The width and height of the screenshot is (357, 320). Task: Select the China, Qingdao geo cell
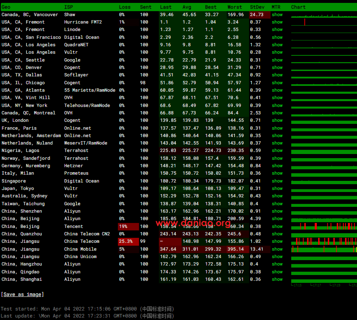[x=21, y=272]
